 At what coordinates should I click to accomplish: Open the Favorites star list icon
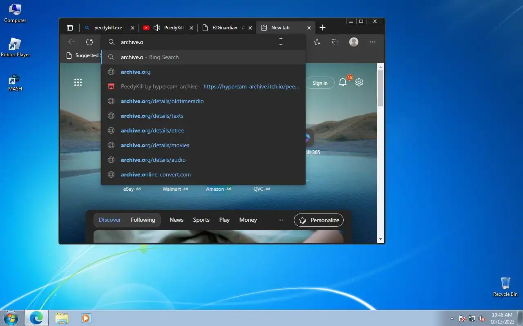(317, 42)
